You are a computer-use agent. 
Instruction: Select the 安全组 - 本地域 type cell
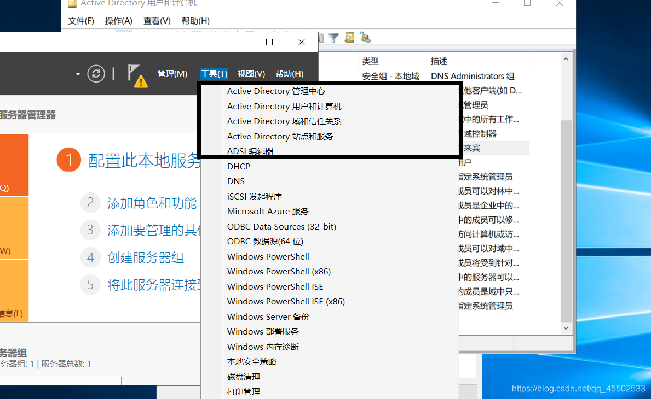(x=390, y=76)
